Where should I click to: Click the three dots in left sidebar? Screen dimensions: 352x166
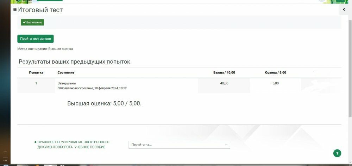pos(5,160)
